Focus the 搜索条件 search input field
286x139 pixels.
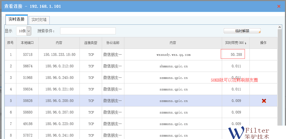pyautogui.click(x=88, y=31)
